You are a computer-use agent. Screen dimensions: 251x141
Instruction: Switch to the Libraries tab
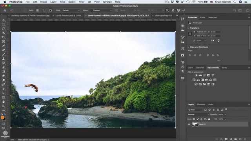pos(200,68)
